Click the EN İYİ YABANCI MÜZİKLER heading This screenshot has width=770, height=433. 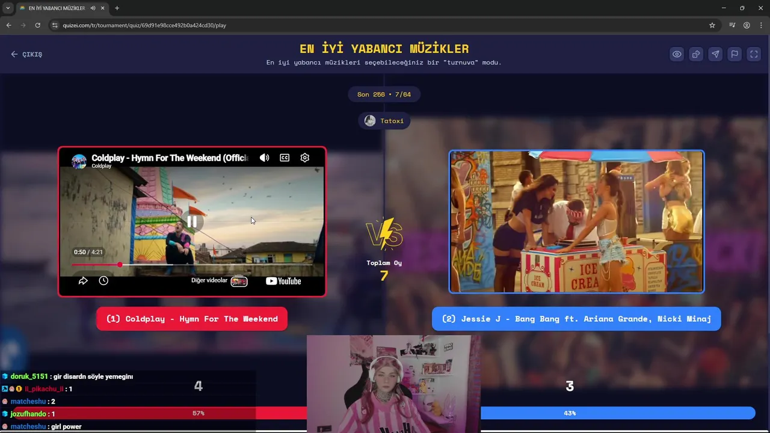point(384,49)
